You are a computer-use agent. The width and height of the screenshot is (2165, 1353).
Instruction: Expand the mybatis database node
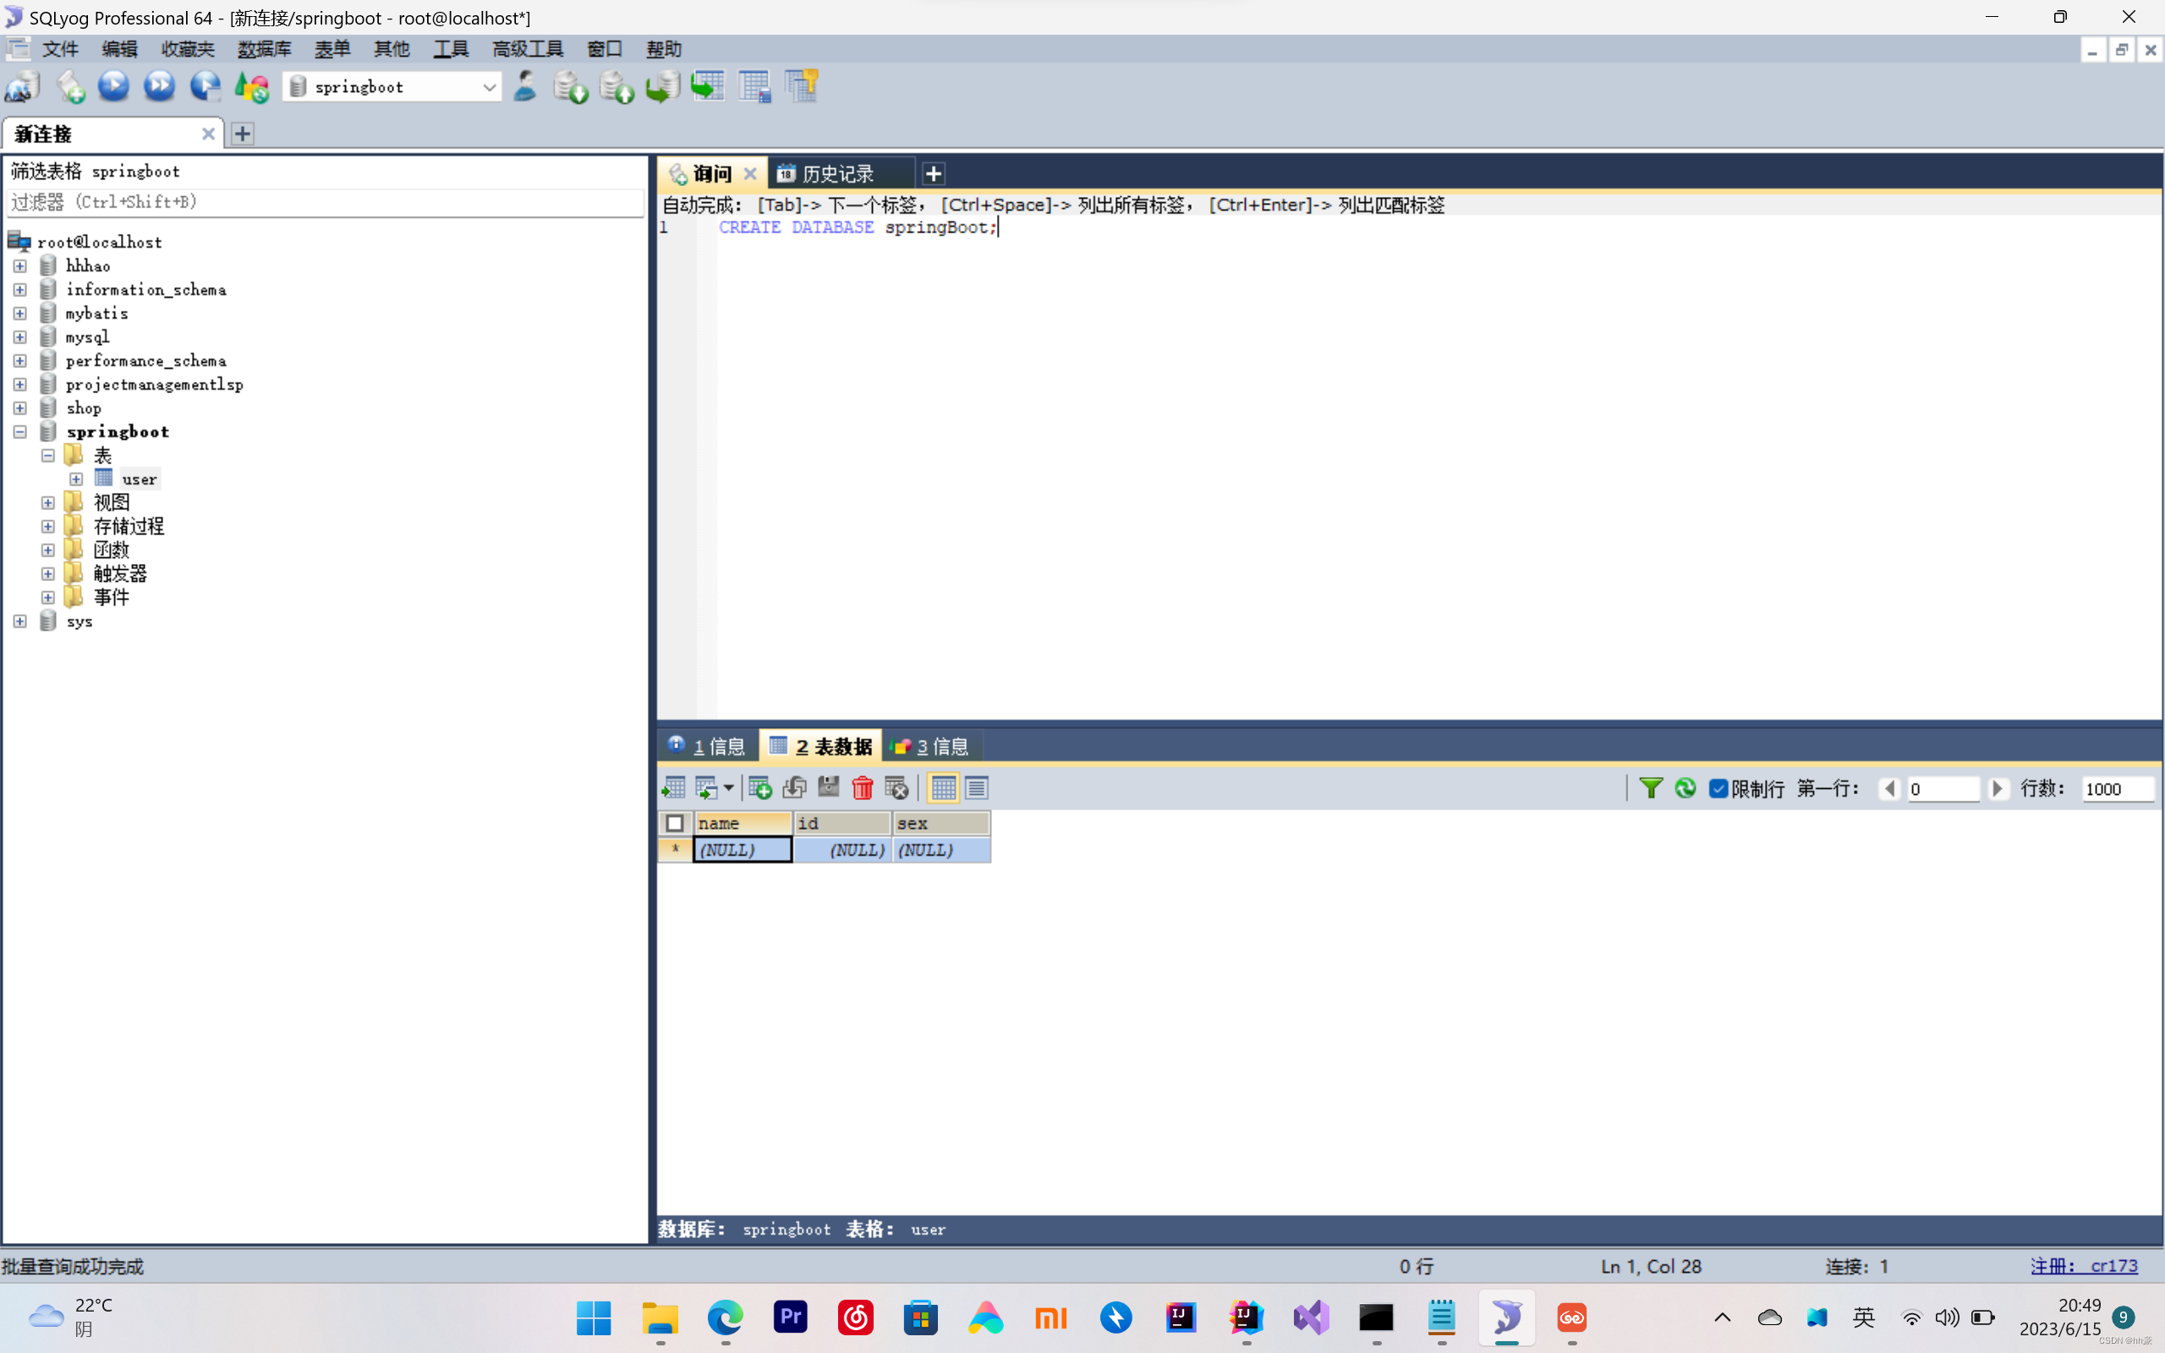click(x=19, y=313)
